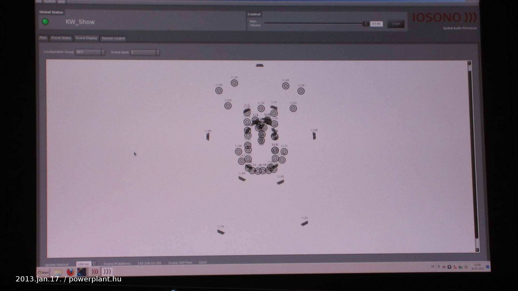Image resolution: width=518 pixels, height=291 pixels.
Task: Select sound source 1|48 in scene display
Action: (219, 90)
